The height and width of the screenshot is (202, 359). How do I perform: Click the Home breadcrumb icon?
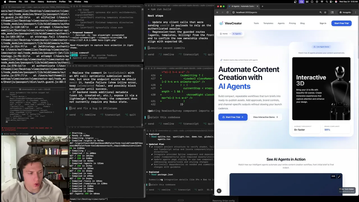click(x=221, y=34)
